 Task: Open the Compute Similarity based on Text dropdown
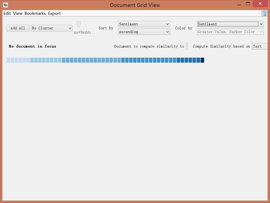pos(259,46)
